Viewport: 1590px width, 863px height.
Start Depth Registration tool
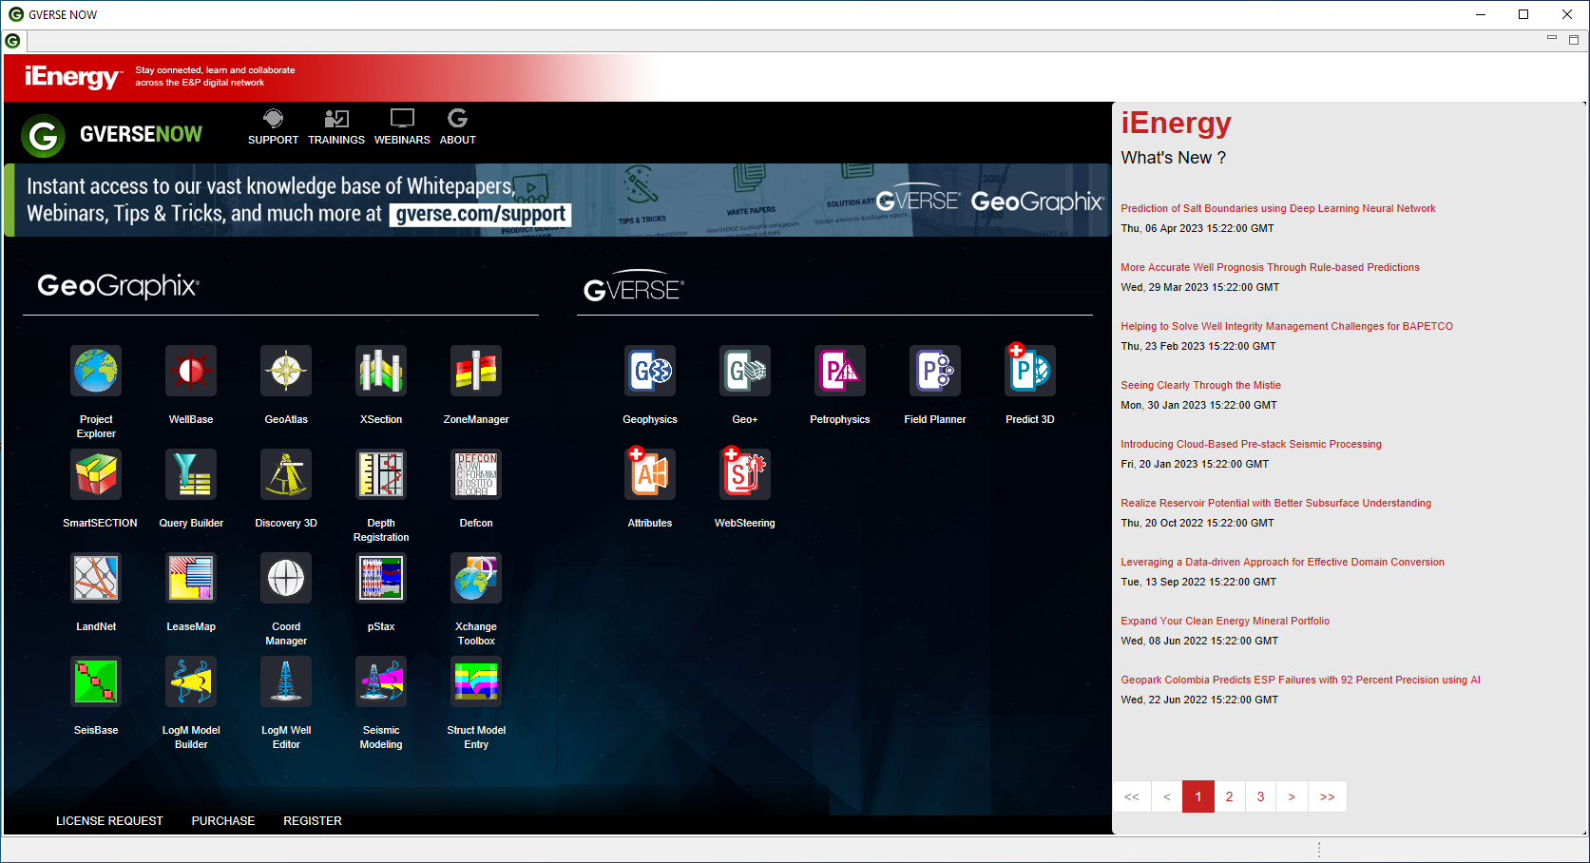[381, 474]
